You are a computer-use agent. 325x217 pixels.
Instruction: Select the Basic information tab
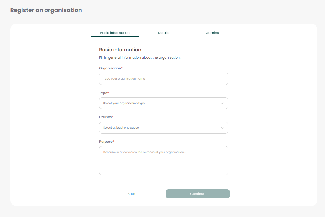115,33
